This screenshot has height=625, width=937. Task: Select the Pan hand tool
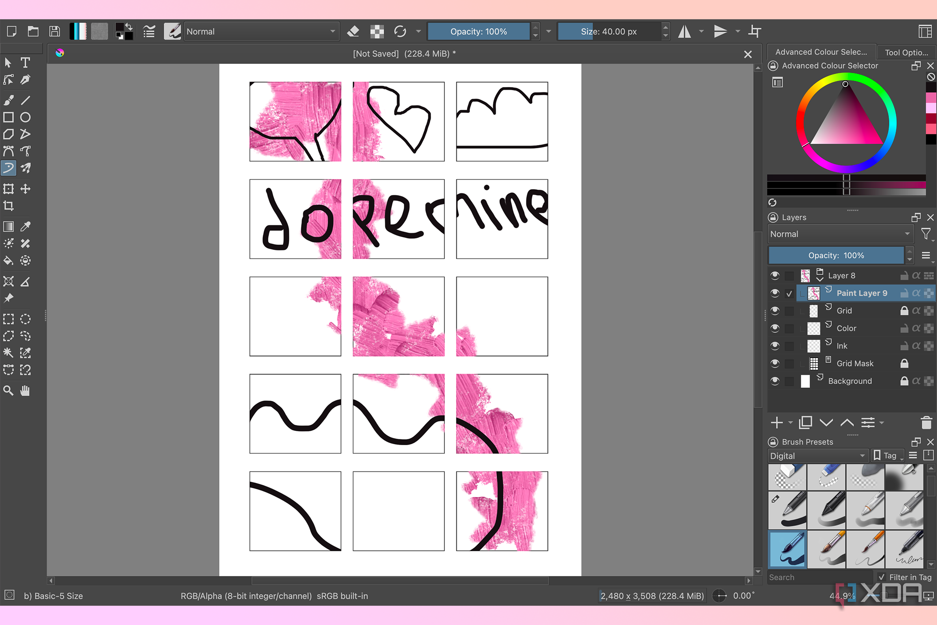tap(25, 391)
